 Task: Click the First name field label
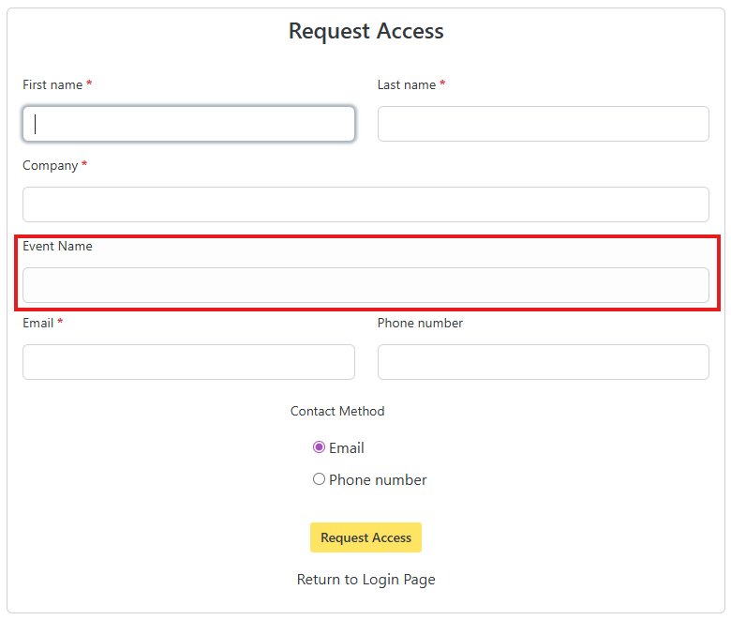(52, 84)
